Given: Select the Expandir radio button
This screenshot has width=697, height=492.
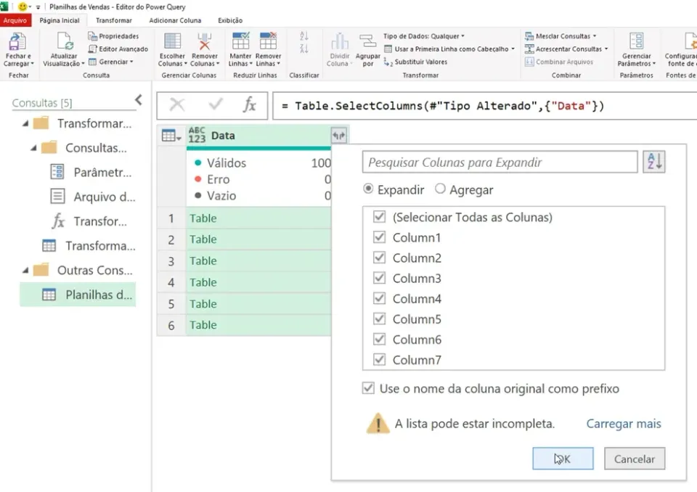Looking at the screenshot, I should (x=368, y=189).
